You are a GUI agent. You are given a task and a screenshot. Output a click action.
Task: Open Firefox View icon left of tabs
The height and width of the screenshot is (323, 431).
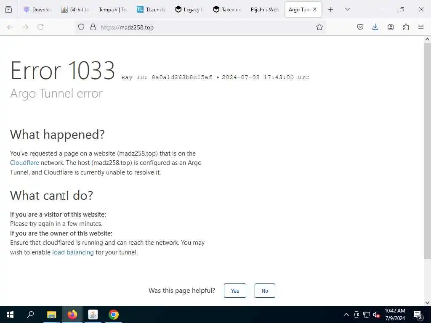8,10
